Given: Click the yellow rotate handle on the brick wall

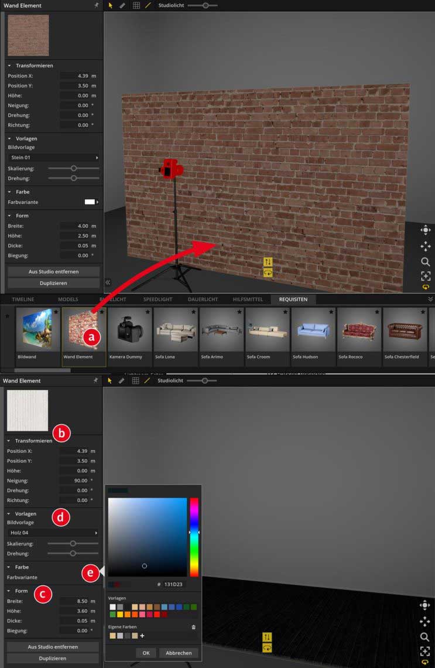Looking at the screenshot, I should pos(268,272).
